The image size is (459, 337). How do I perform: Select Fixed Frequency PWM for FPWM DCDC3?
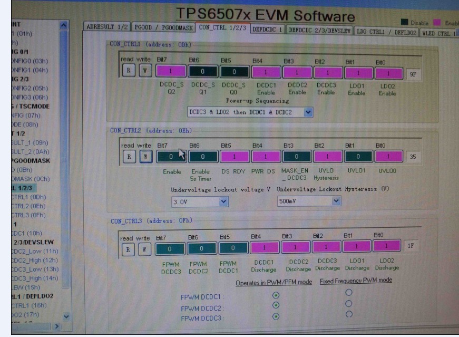[349, 314]
